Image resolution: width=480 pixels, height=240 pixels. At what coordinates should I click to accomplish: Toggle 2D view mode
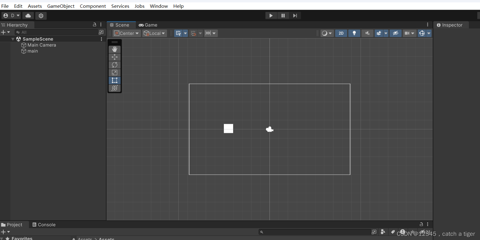click(341, 33)
